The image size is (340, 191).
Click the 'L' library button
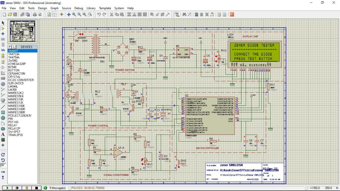[14, 47]
